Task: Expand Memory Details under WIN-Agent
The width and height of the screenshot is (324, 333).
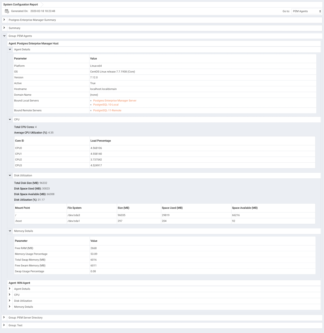Action: (9, 306)
